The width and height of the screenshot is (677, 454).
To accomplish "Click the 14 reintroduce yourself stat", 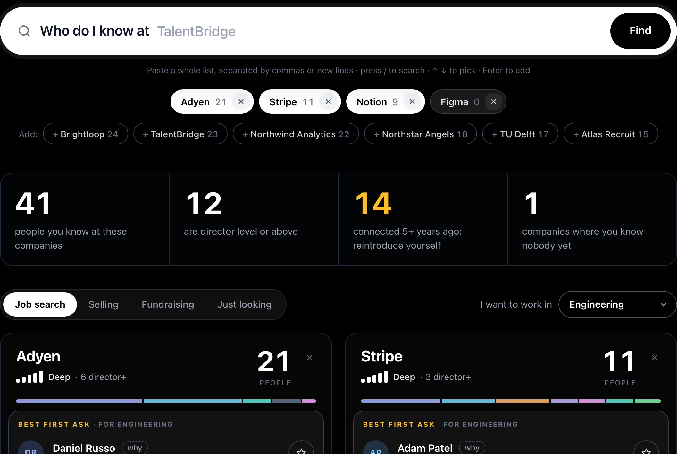I will click(x=423, y=219).
